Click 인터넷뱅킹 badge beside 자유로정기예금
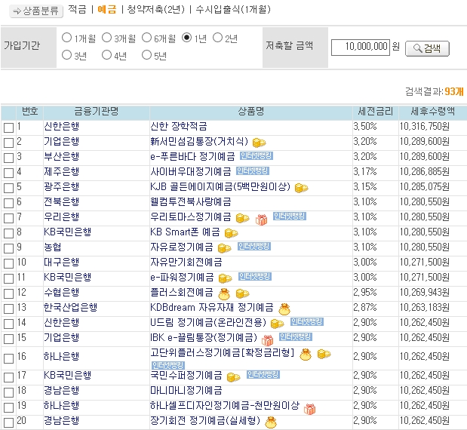Image resolution: width=467 pixels, height=430 pixels. (254, 246)
